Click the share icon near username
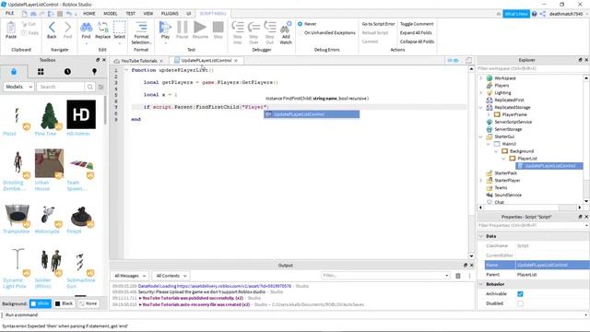The width and height of the screenshot is (590, 332). pyautogui.click(x=543, y=14)
